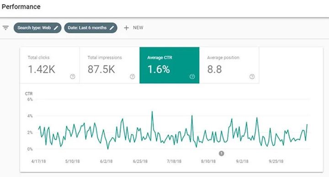This screenshot has width=329, height=177.
Task: Click the plus icon beside NEW
Action: click(126, 28)
